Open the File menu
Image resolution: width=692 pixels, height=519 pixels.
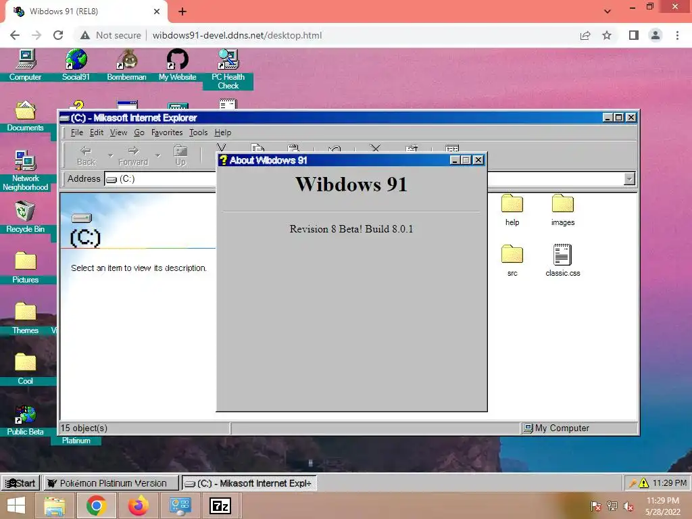(x=77, y=132)
